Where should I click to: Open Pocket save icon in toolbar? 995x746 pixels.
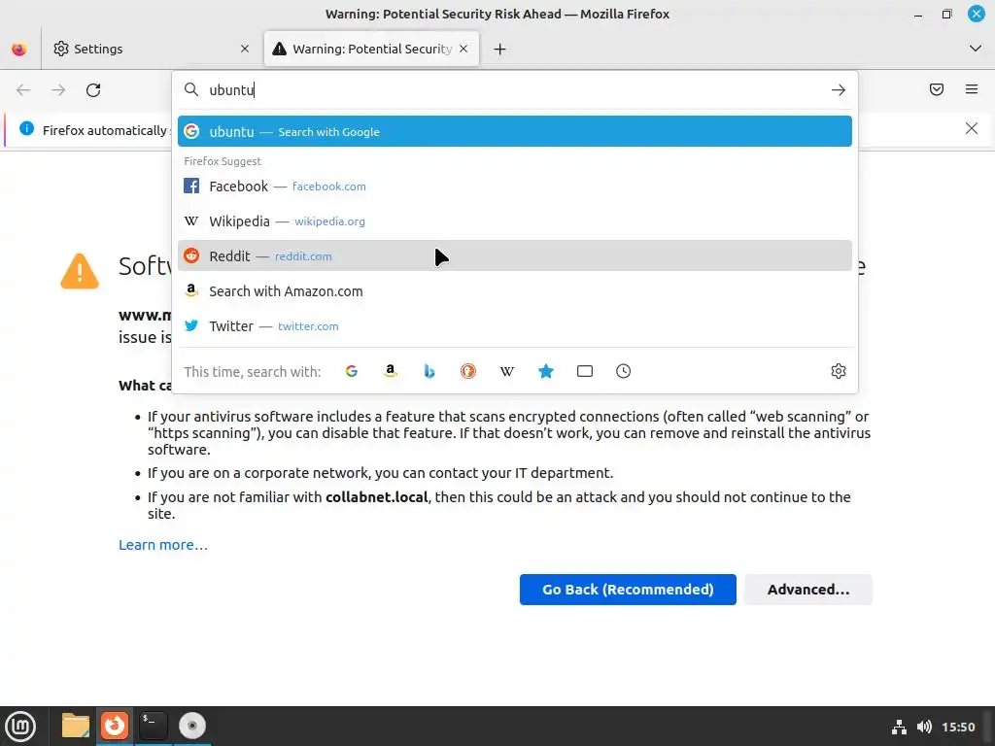(937, 89)
